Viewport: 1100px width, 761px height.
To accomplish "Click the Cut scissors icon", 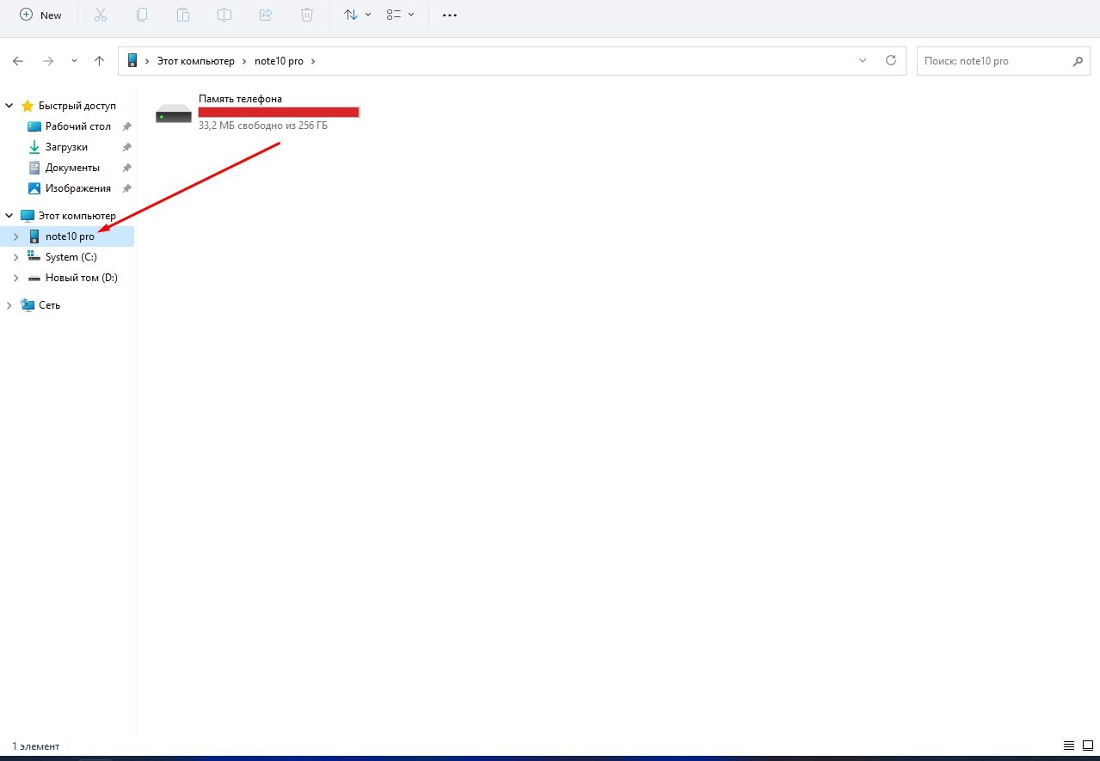I will [x=101, y=15].
